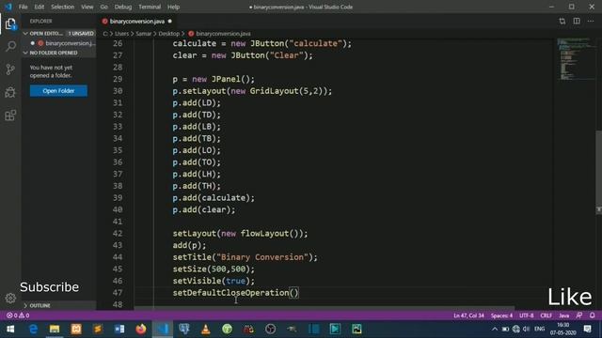
Task: Open the notifications bell in status bar
Action: [592, 315]
